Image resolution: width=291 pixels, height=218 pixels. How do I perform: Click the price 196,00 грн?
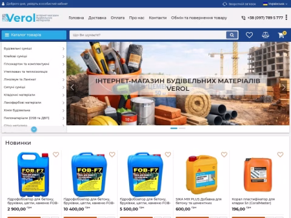pyautogui.click(x=241, y=209)
